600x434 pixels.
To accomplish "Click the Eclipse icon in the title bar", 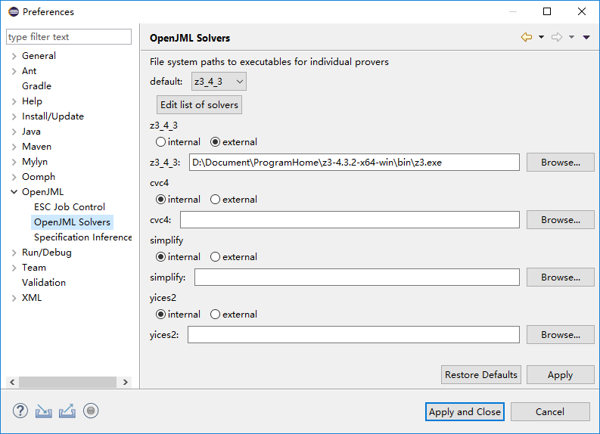I will point(14,12).
